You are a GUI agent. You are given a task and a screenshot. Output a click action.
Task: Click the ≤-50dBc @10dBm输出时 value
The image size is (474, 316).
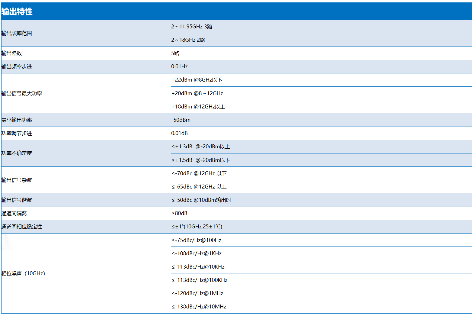click(x=201, y=200)
